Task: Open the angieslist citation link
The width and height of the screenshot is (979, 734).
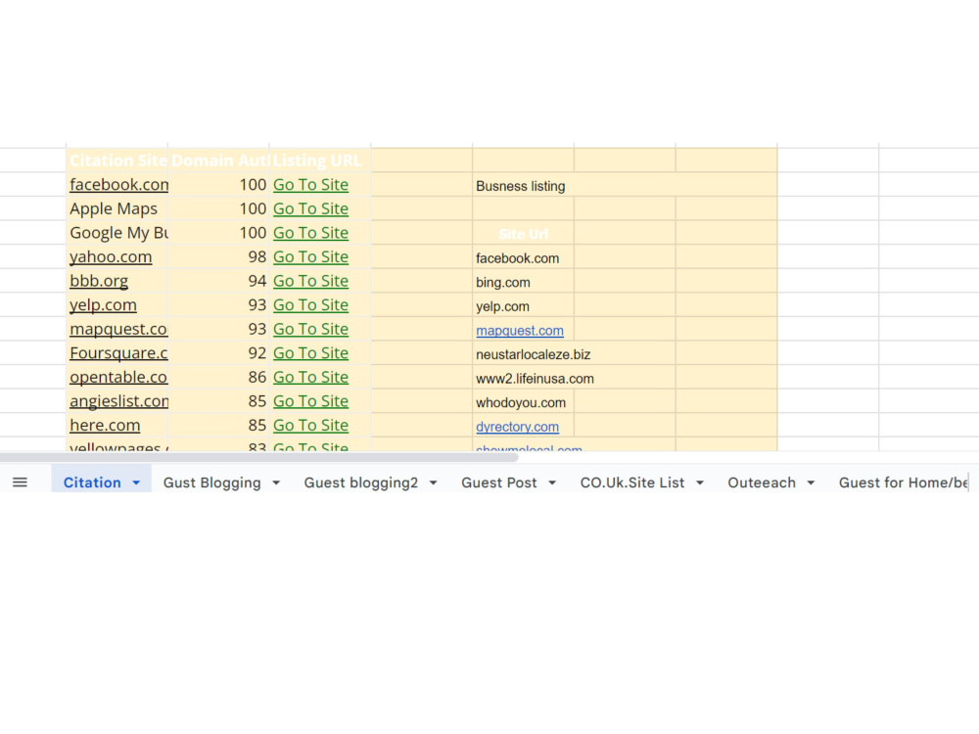Action: point(118,400)
